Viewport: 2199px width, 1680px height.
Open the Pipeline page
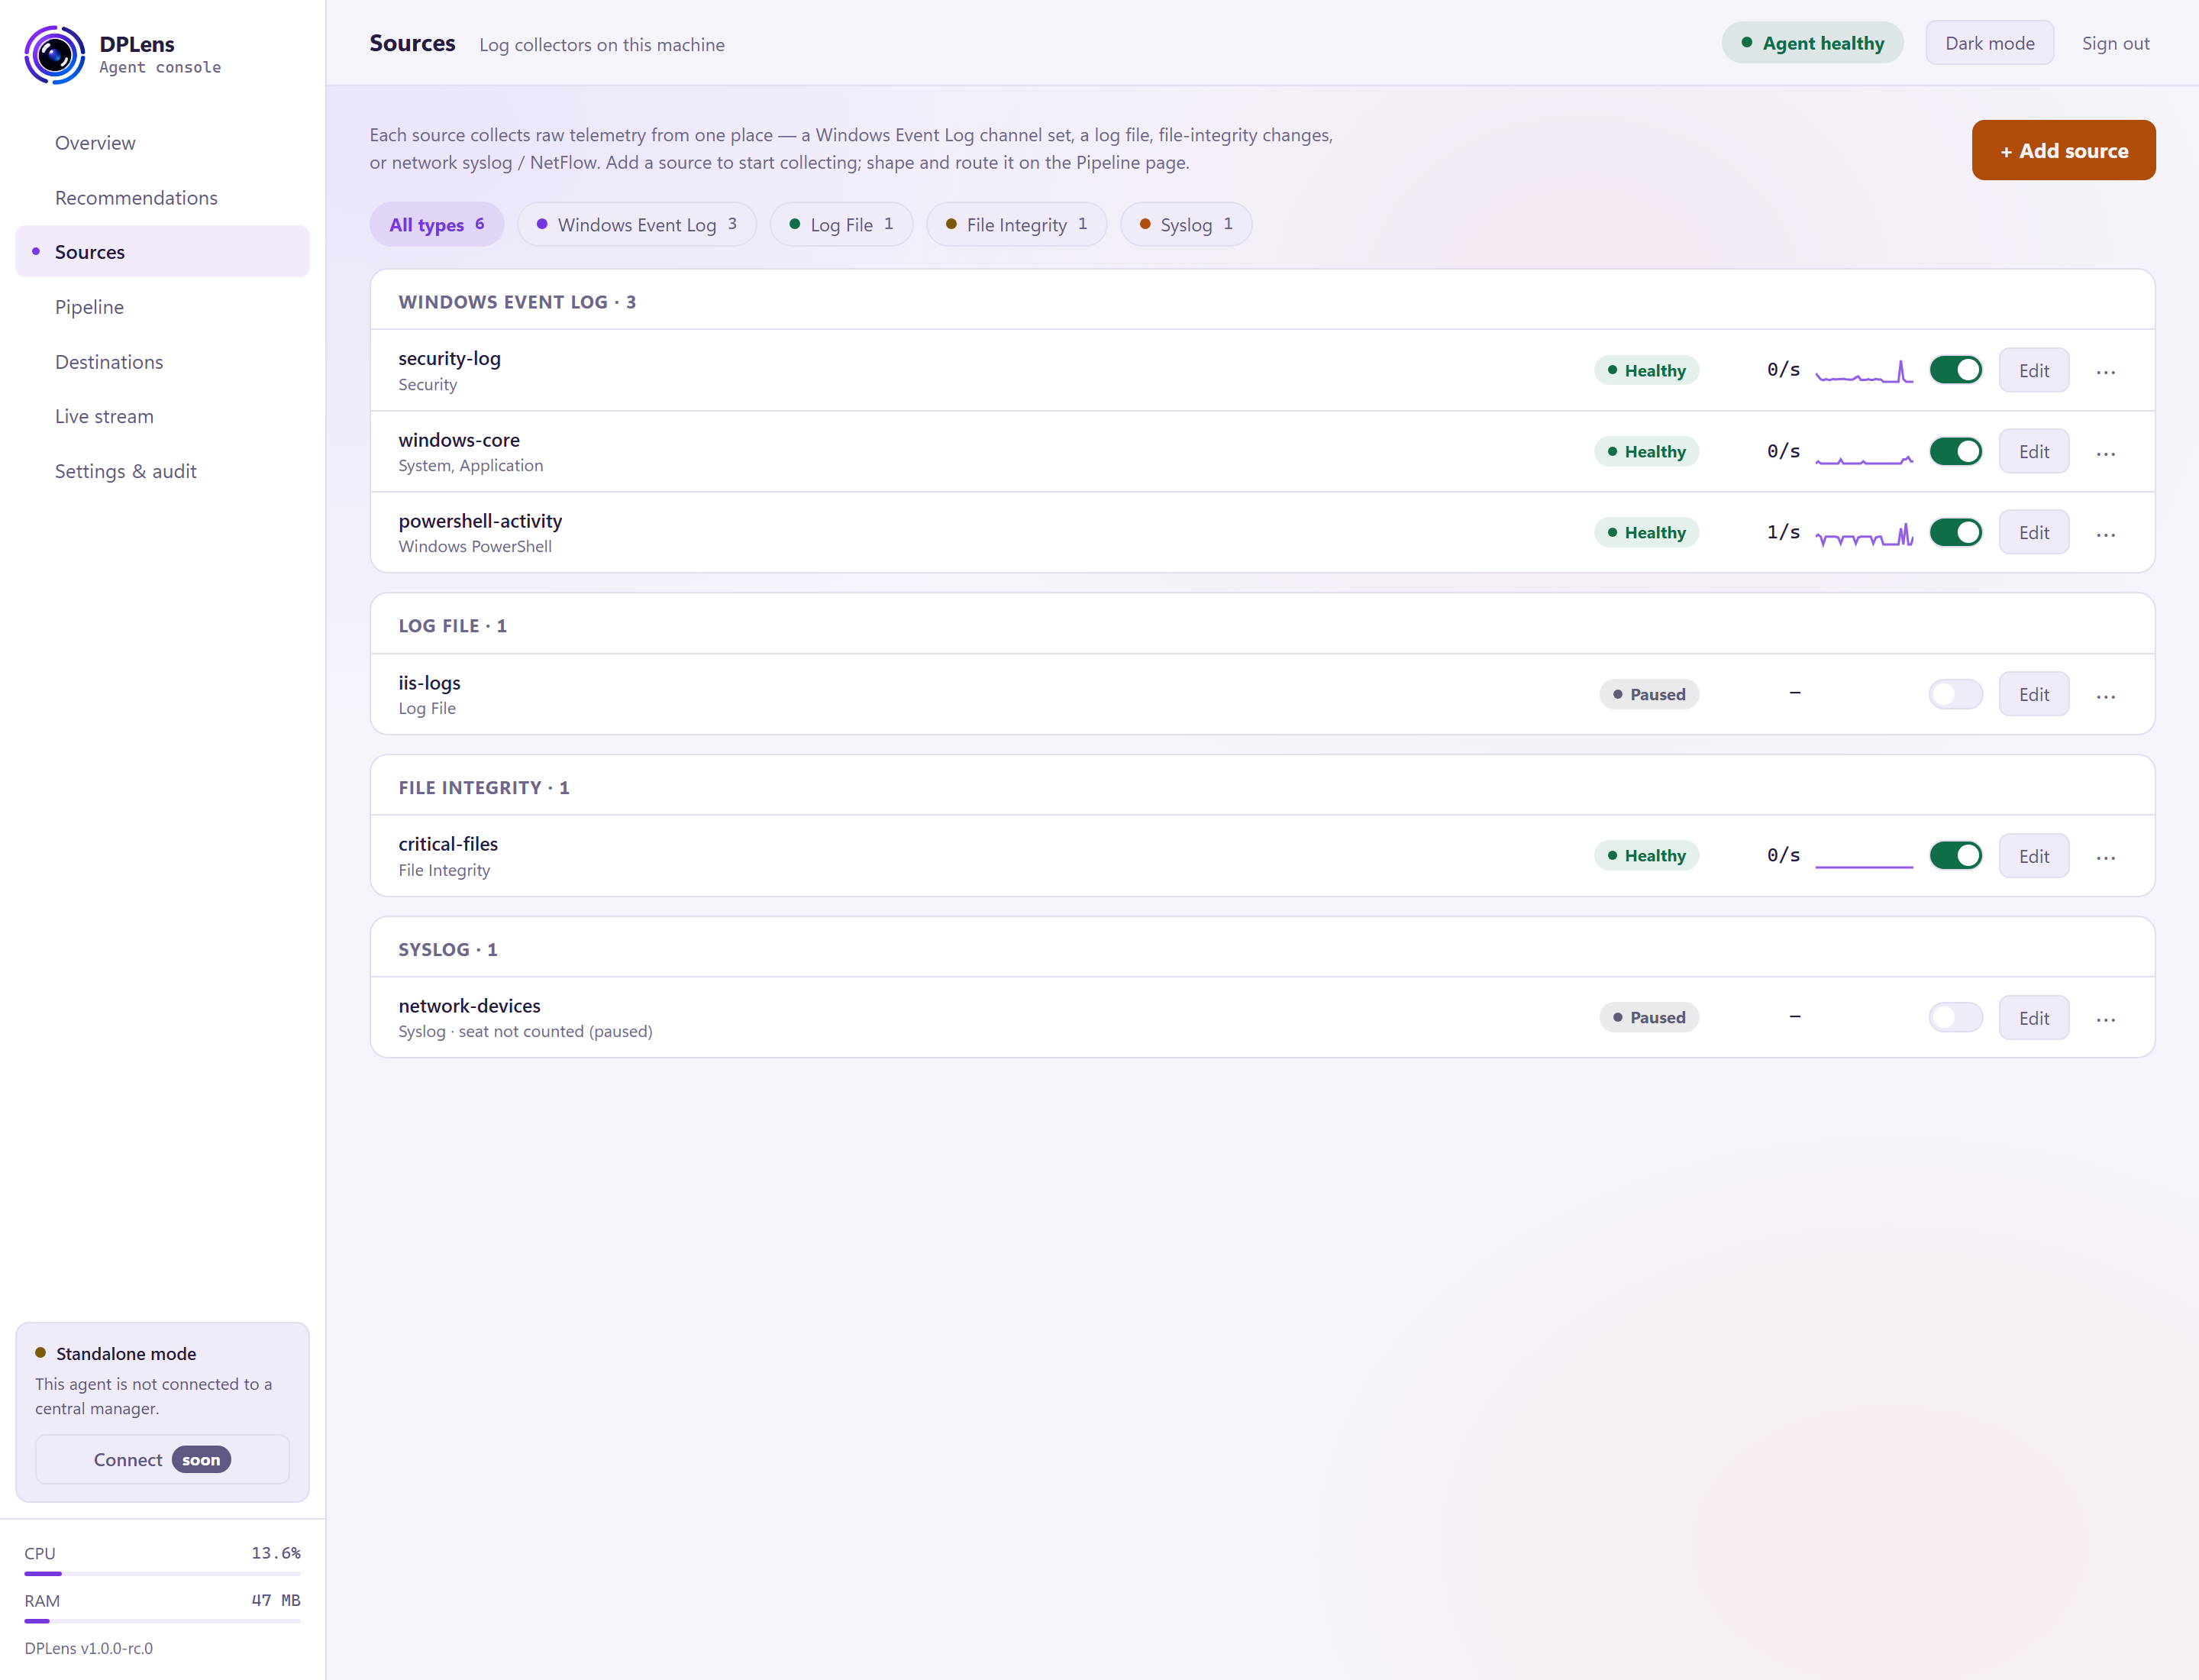click(x=163, y=307)
